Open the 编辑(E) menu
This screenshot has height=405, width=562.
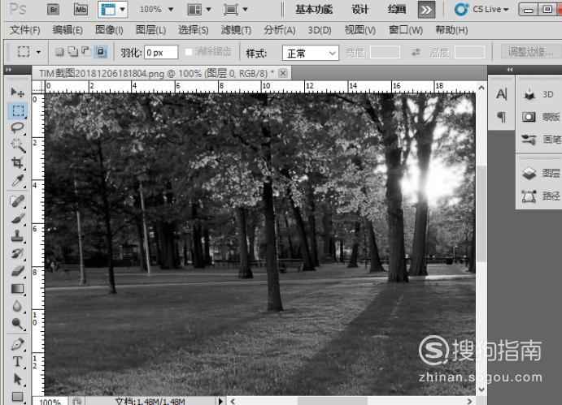(68, 30)
